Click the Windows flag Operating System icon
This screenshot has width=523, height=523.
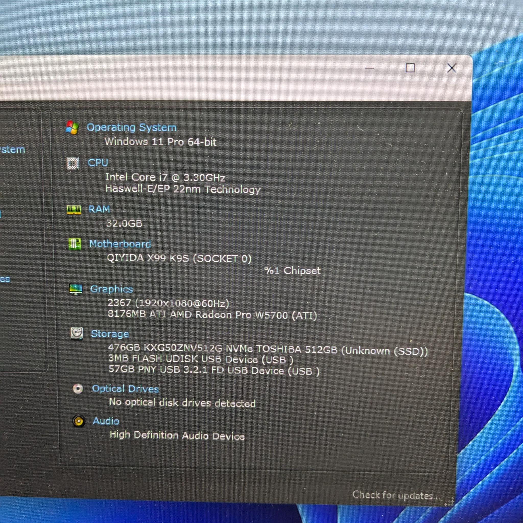coord(72,127)
